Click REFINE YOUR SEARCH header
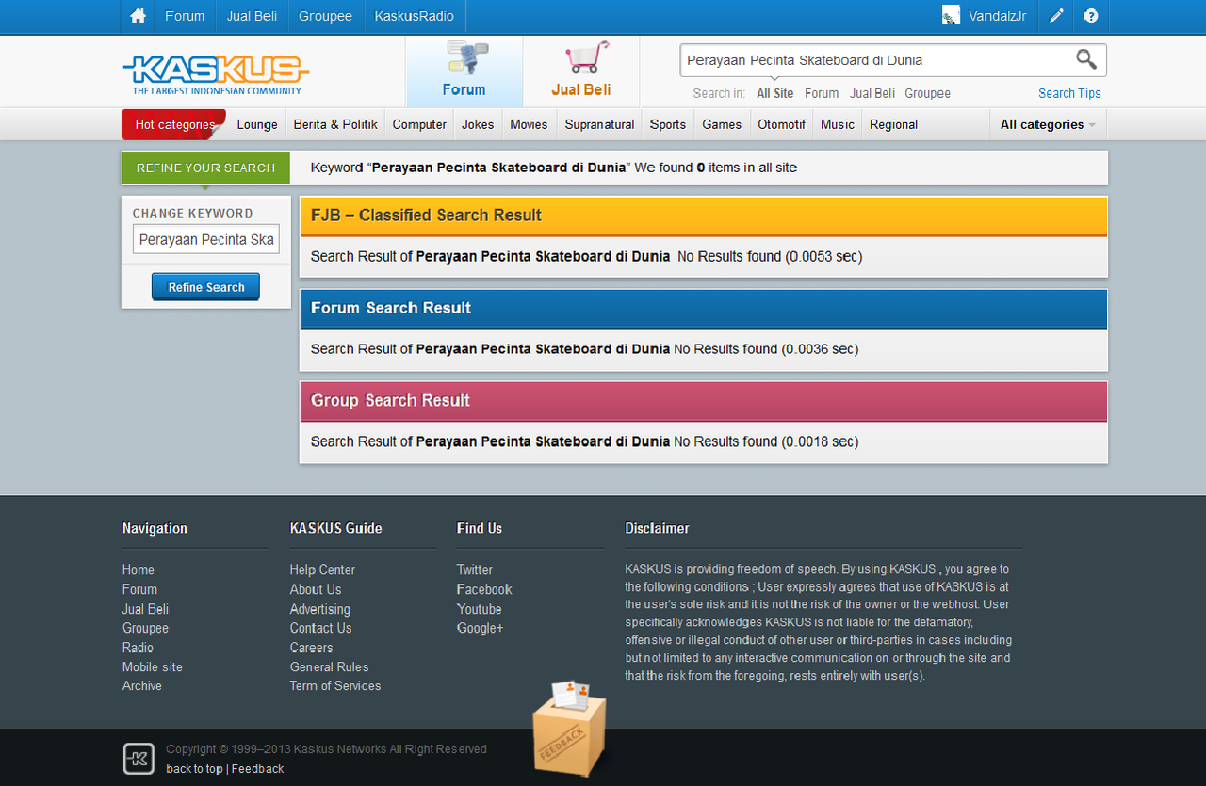Viewport: 1206px width, 786px height. [x=205, y=168]
